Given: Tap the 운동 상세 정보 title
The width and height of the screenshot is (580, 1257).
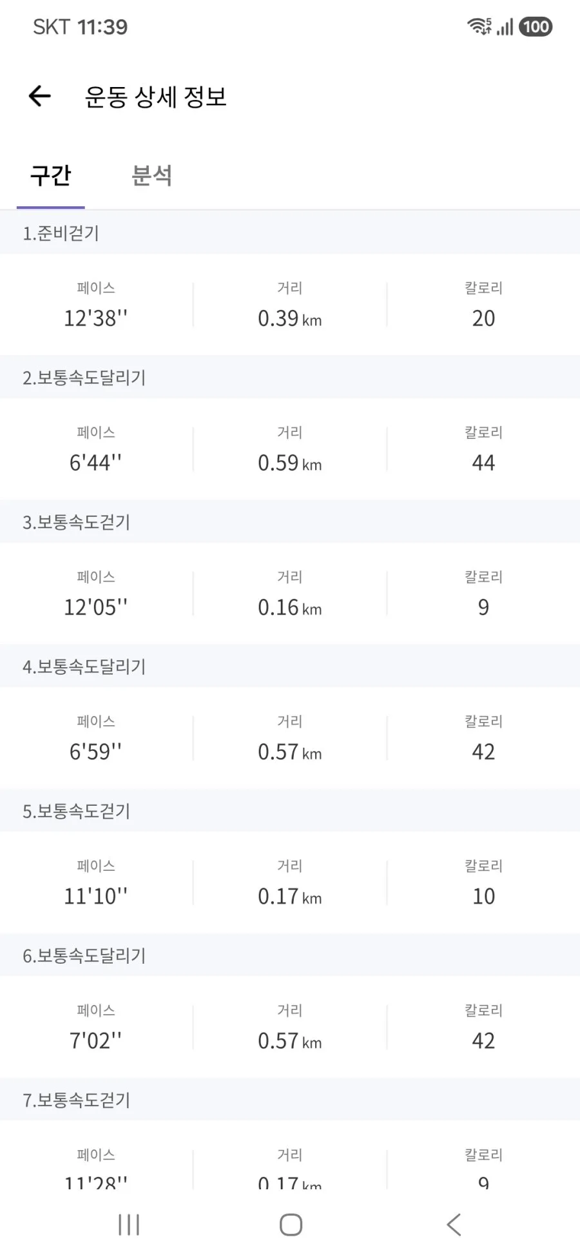Looking at the screenshot, I should tap(156, 97).
